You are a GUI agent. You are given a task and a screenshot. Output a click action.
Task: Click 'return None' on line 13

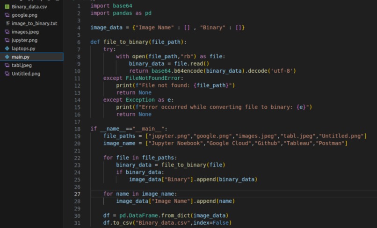[x=134, y=92]
